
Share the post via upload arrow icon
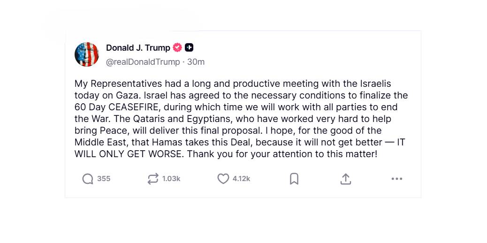tap(345, 179)
